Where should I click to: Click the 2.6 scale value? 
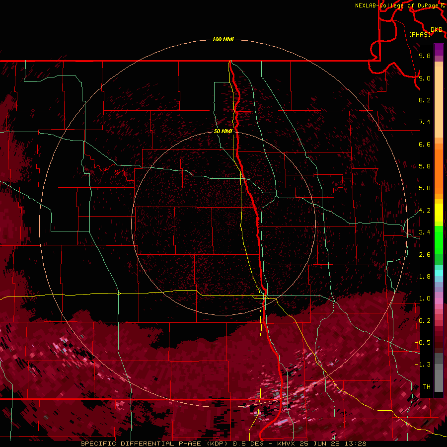pyautogui.click(x=425, y=255)
